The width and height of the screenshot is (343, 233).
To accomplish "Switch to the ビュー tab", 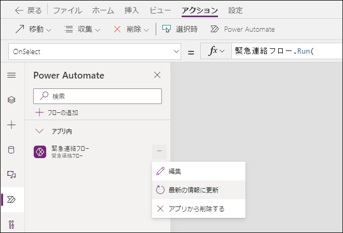I will 160,10.
